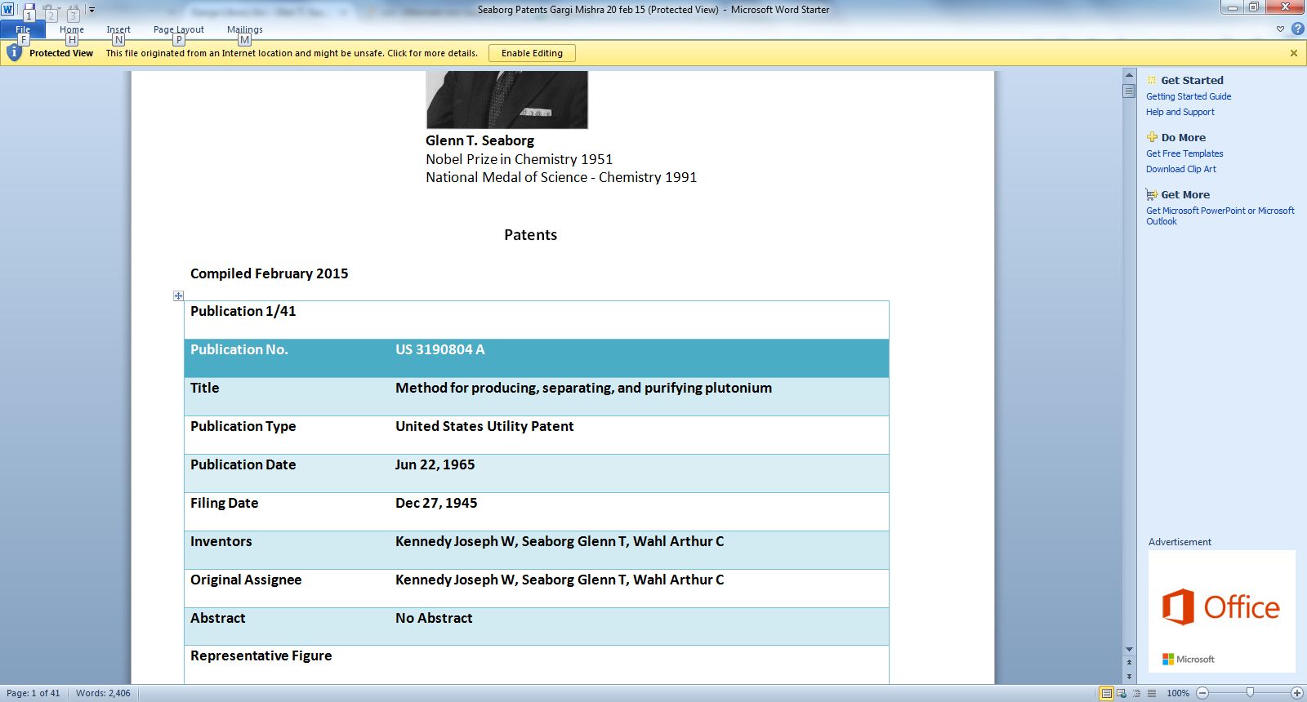Click the 100% zoom level button
This screenshot has width=1307, height=702.
(x=1178, y=693)
